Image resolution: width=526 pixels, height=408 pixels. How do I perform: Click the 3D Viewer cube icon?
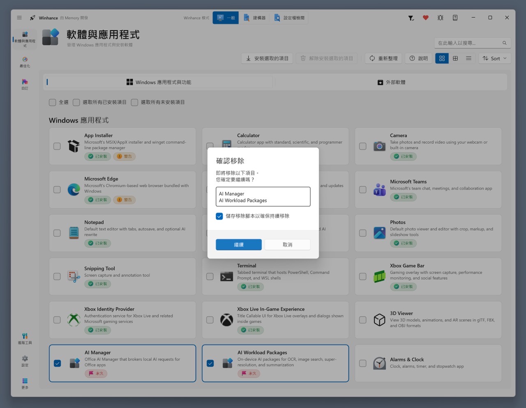(x=379, y=320)
